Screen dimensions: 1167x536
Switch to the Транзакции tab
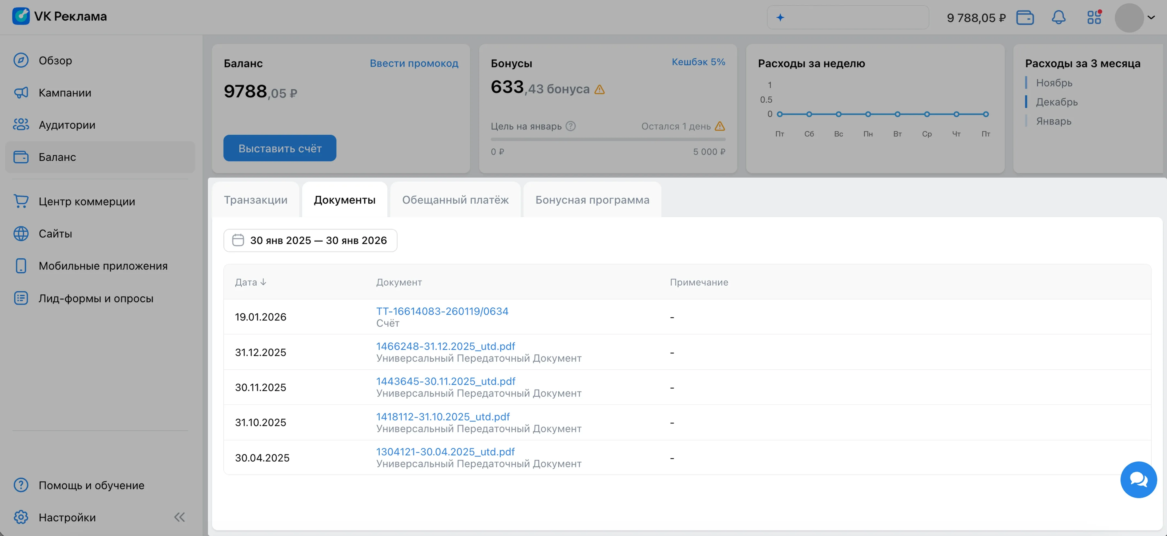pos(256,200)
